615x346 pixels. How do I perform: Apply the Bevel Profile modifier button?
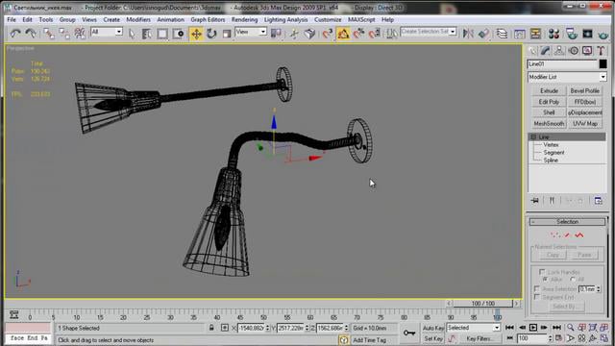tap(584, 91)
